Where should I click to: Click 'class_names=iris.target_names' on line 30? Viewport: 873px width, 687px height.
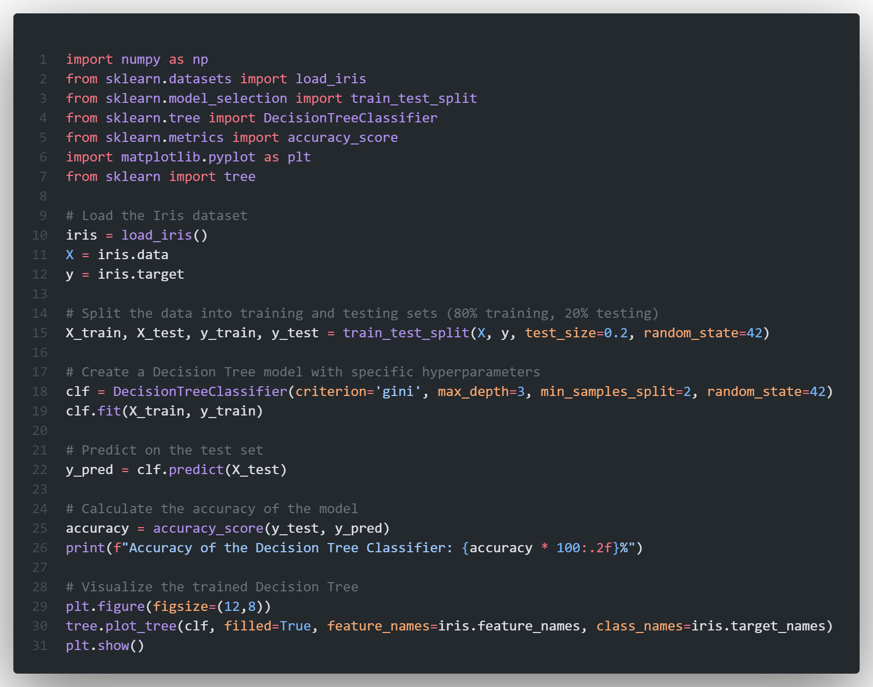click(x=711, y=626)
